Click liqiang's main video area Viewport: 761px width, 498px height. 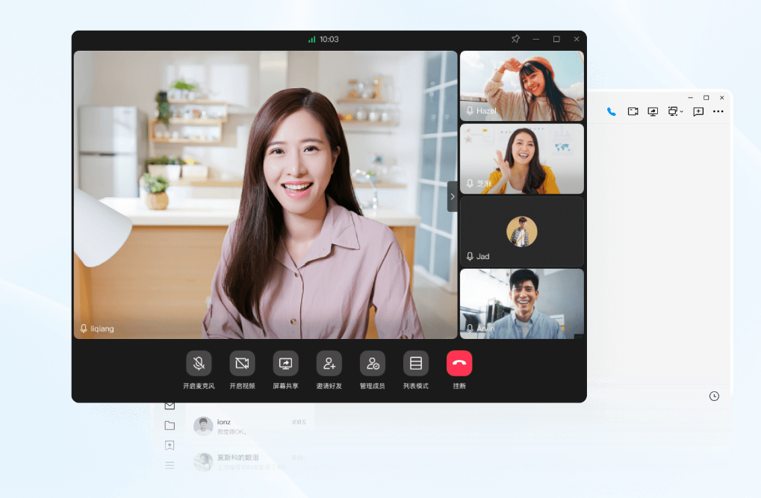pos(265,195)
